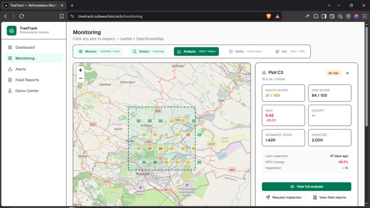Click View full analysis button
The width and height of the screenshot is (370, 208).
(307, 186)
